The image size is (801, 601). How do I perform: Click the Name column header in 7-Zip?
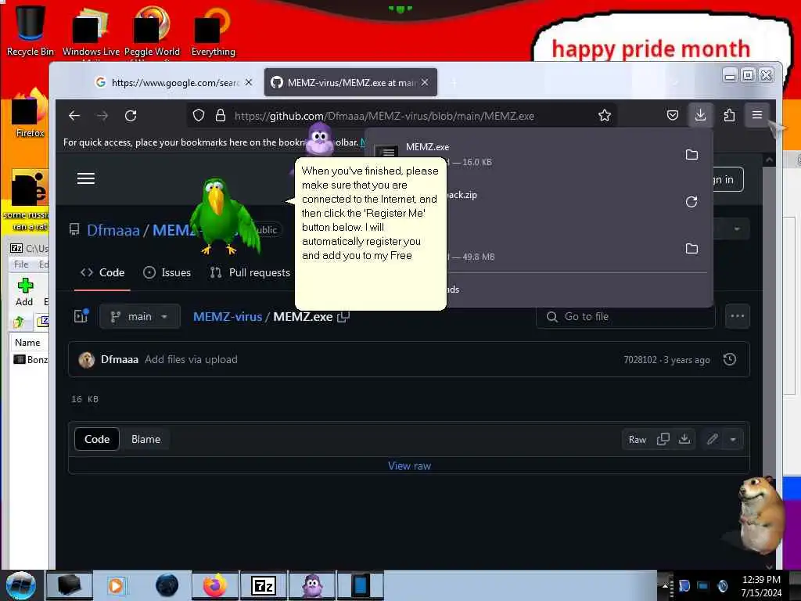pos(27,343)
